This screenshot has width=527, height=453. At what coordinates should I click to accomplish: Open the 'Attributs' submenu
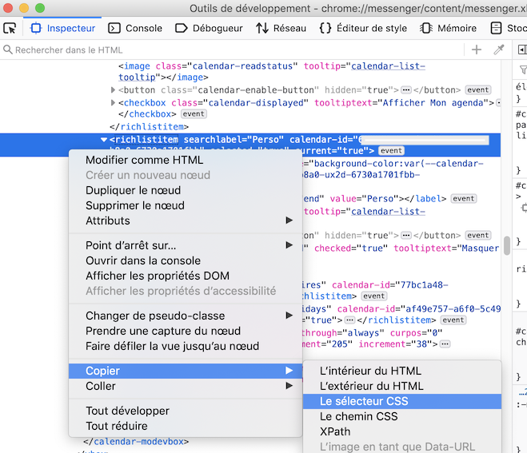click(108, 221)
